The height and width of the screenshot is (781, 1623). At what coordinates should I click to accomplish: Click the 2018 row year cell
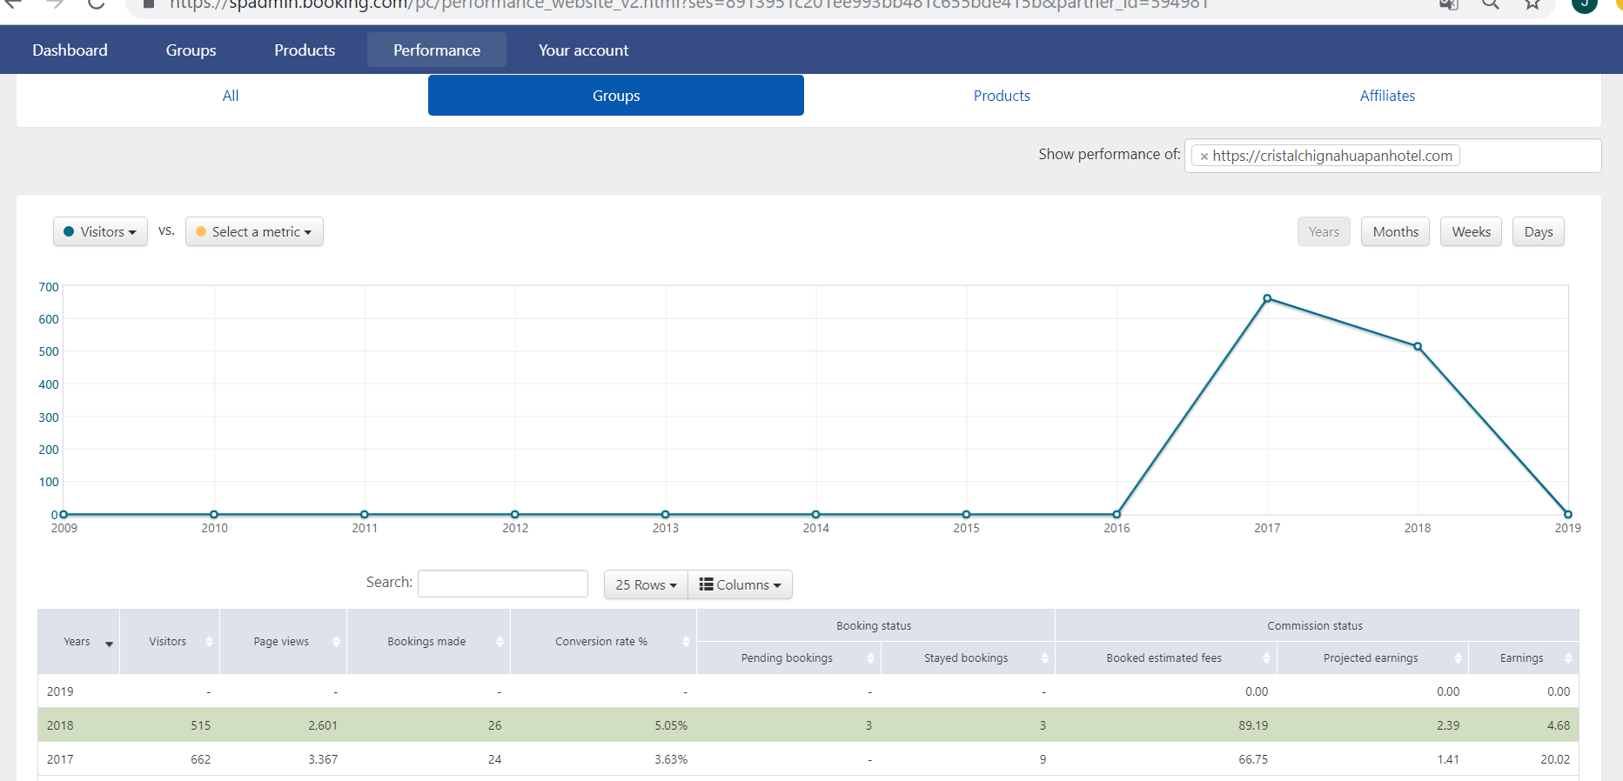tap(60, 725)
